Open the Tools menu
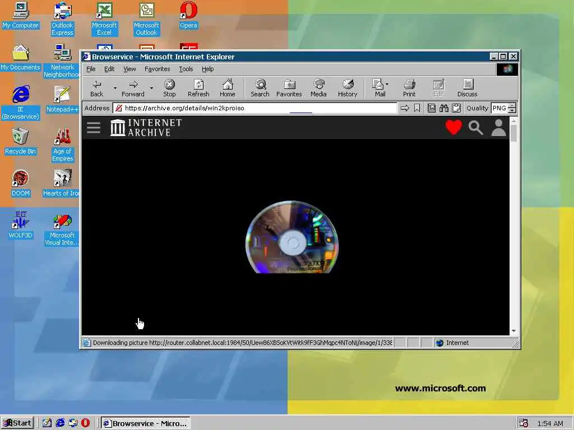The width and height of the screenshot is (574, 430). (x=186, y=69)
